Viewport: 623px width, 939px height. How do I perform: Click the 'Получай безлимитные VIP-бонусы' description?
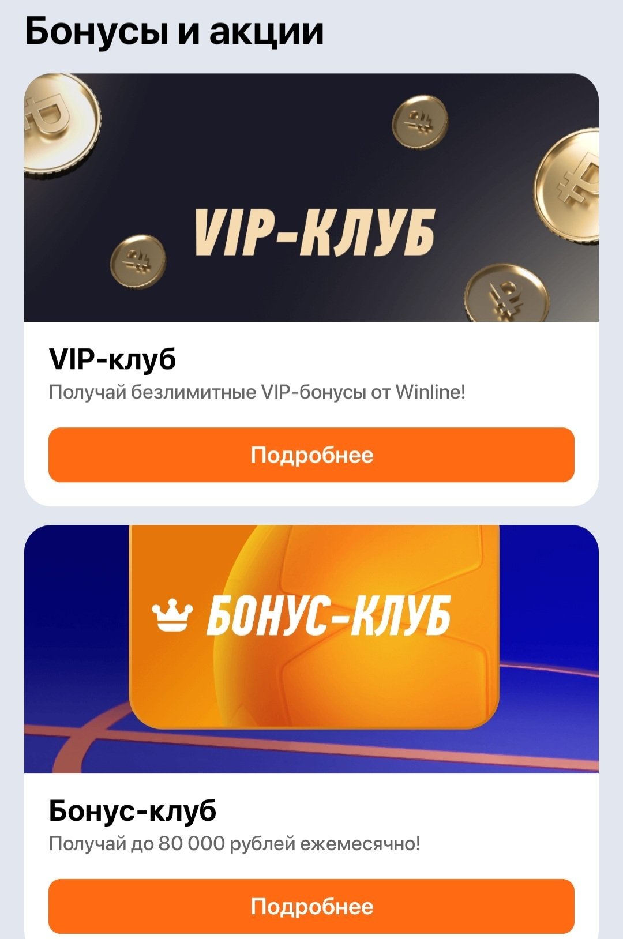[x=257, y=392]
